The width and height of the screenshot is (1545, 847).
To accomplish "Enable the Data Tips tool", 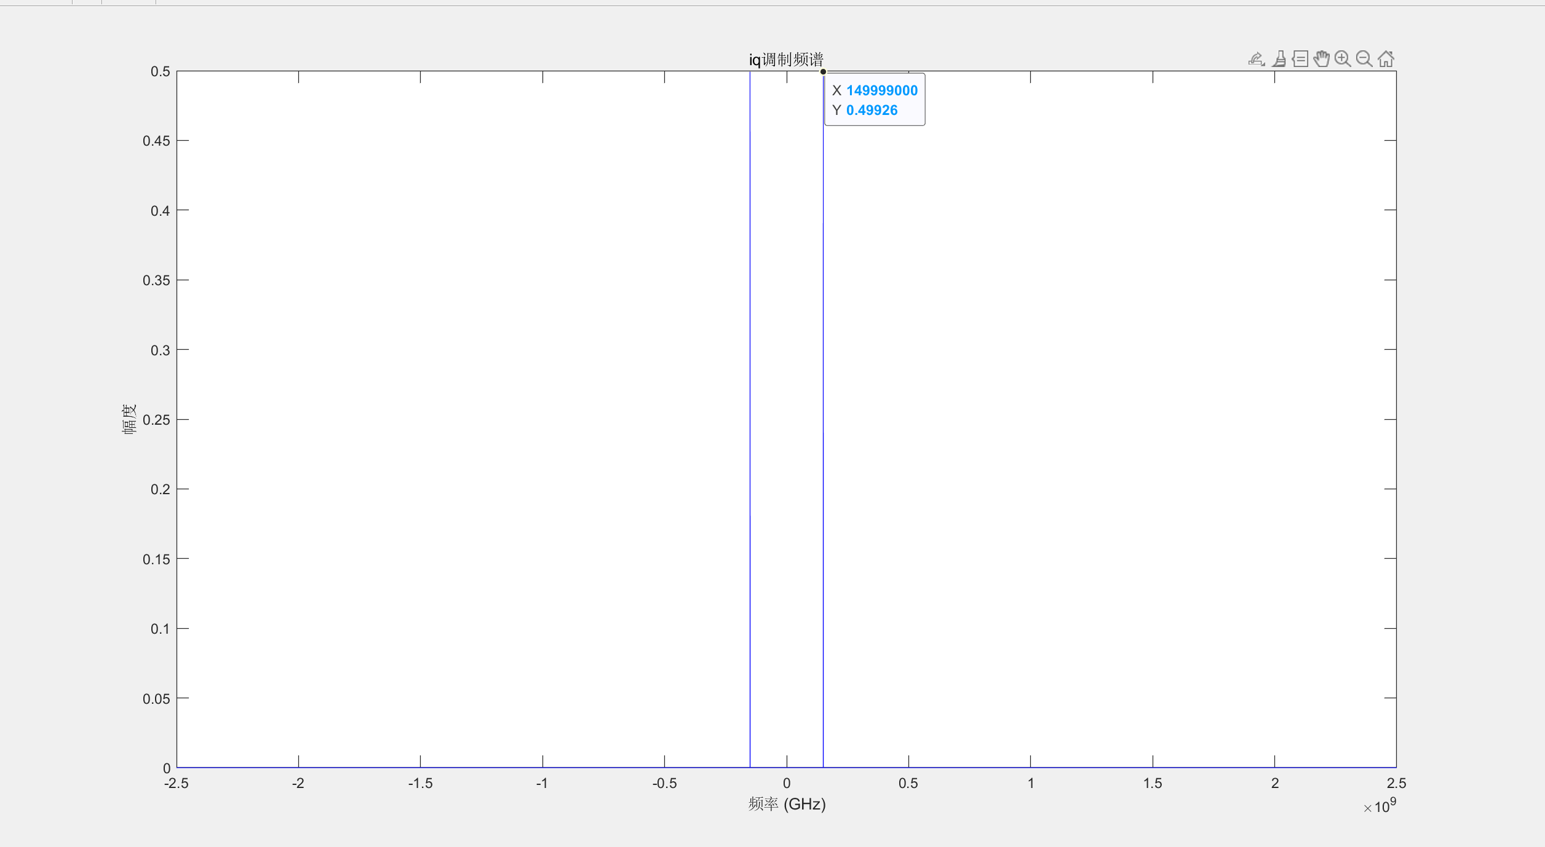I will coord(1300,59).
